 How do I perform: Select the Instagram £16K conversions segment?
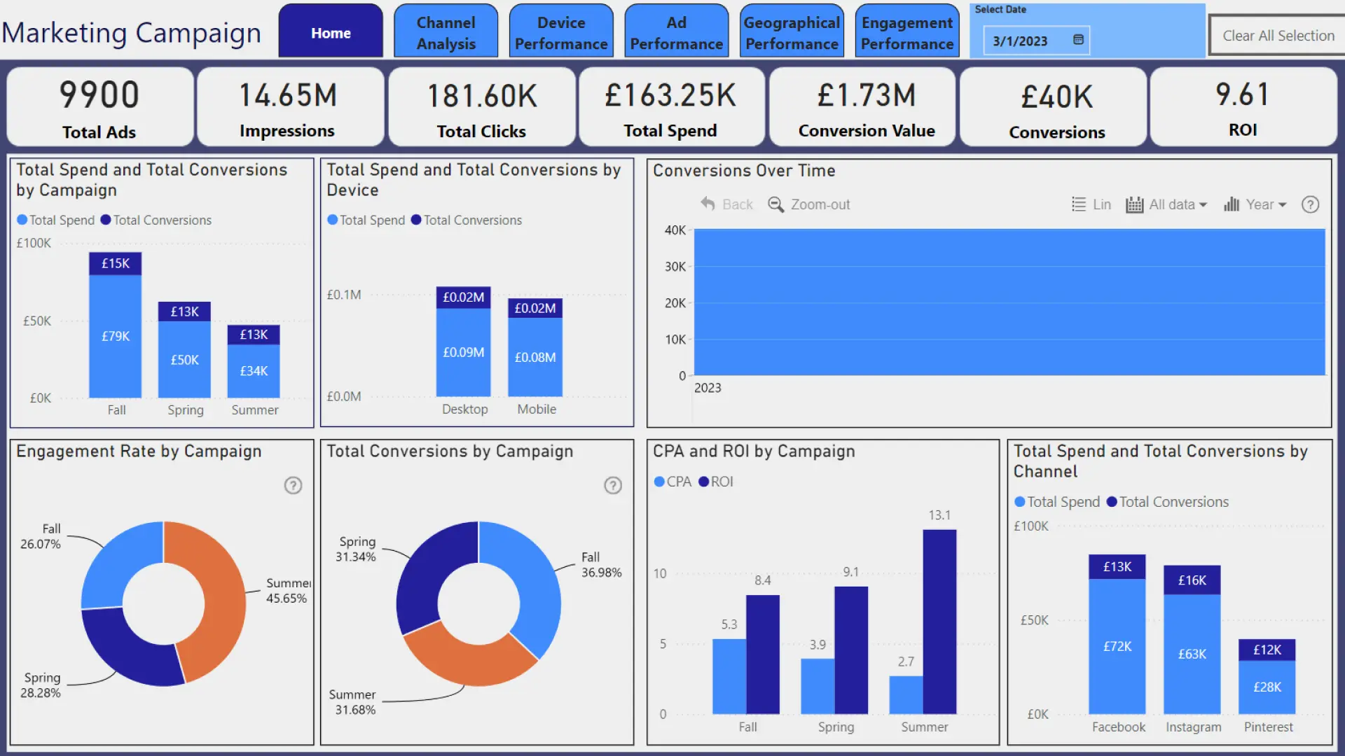click(x=1192, y=580)
